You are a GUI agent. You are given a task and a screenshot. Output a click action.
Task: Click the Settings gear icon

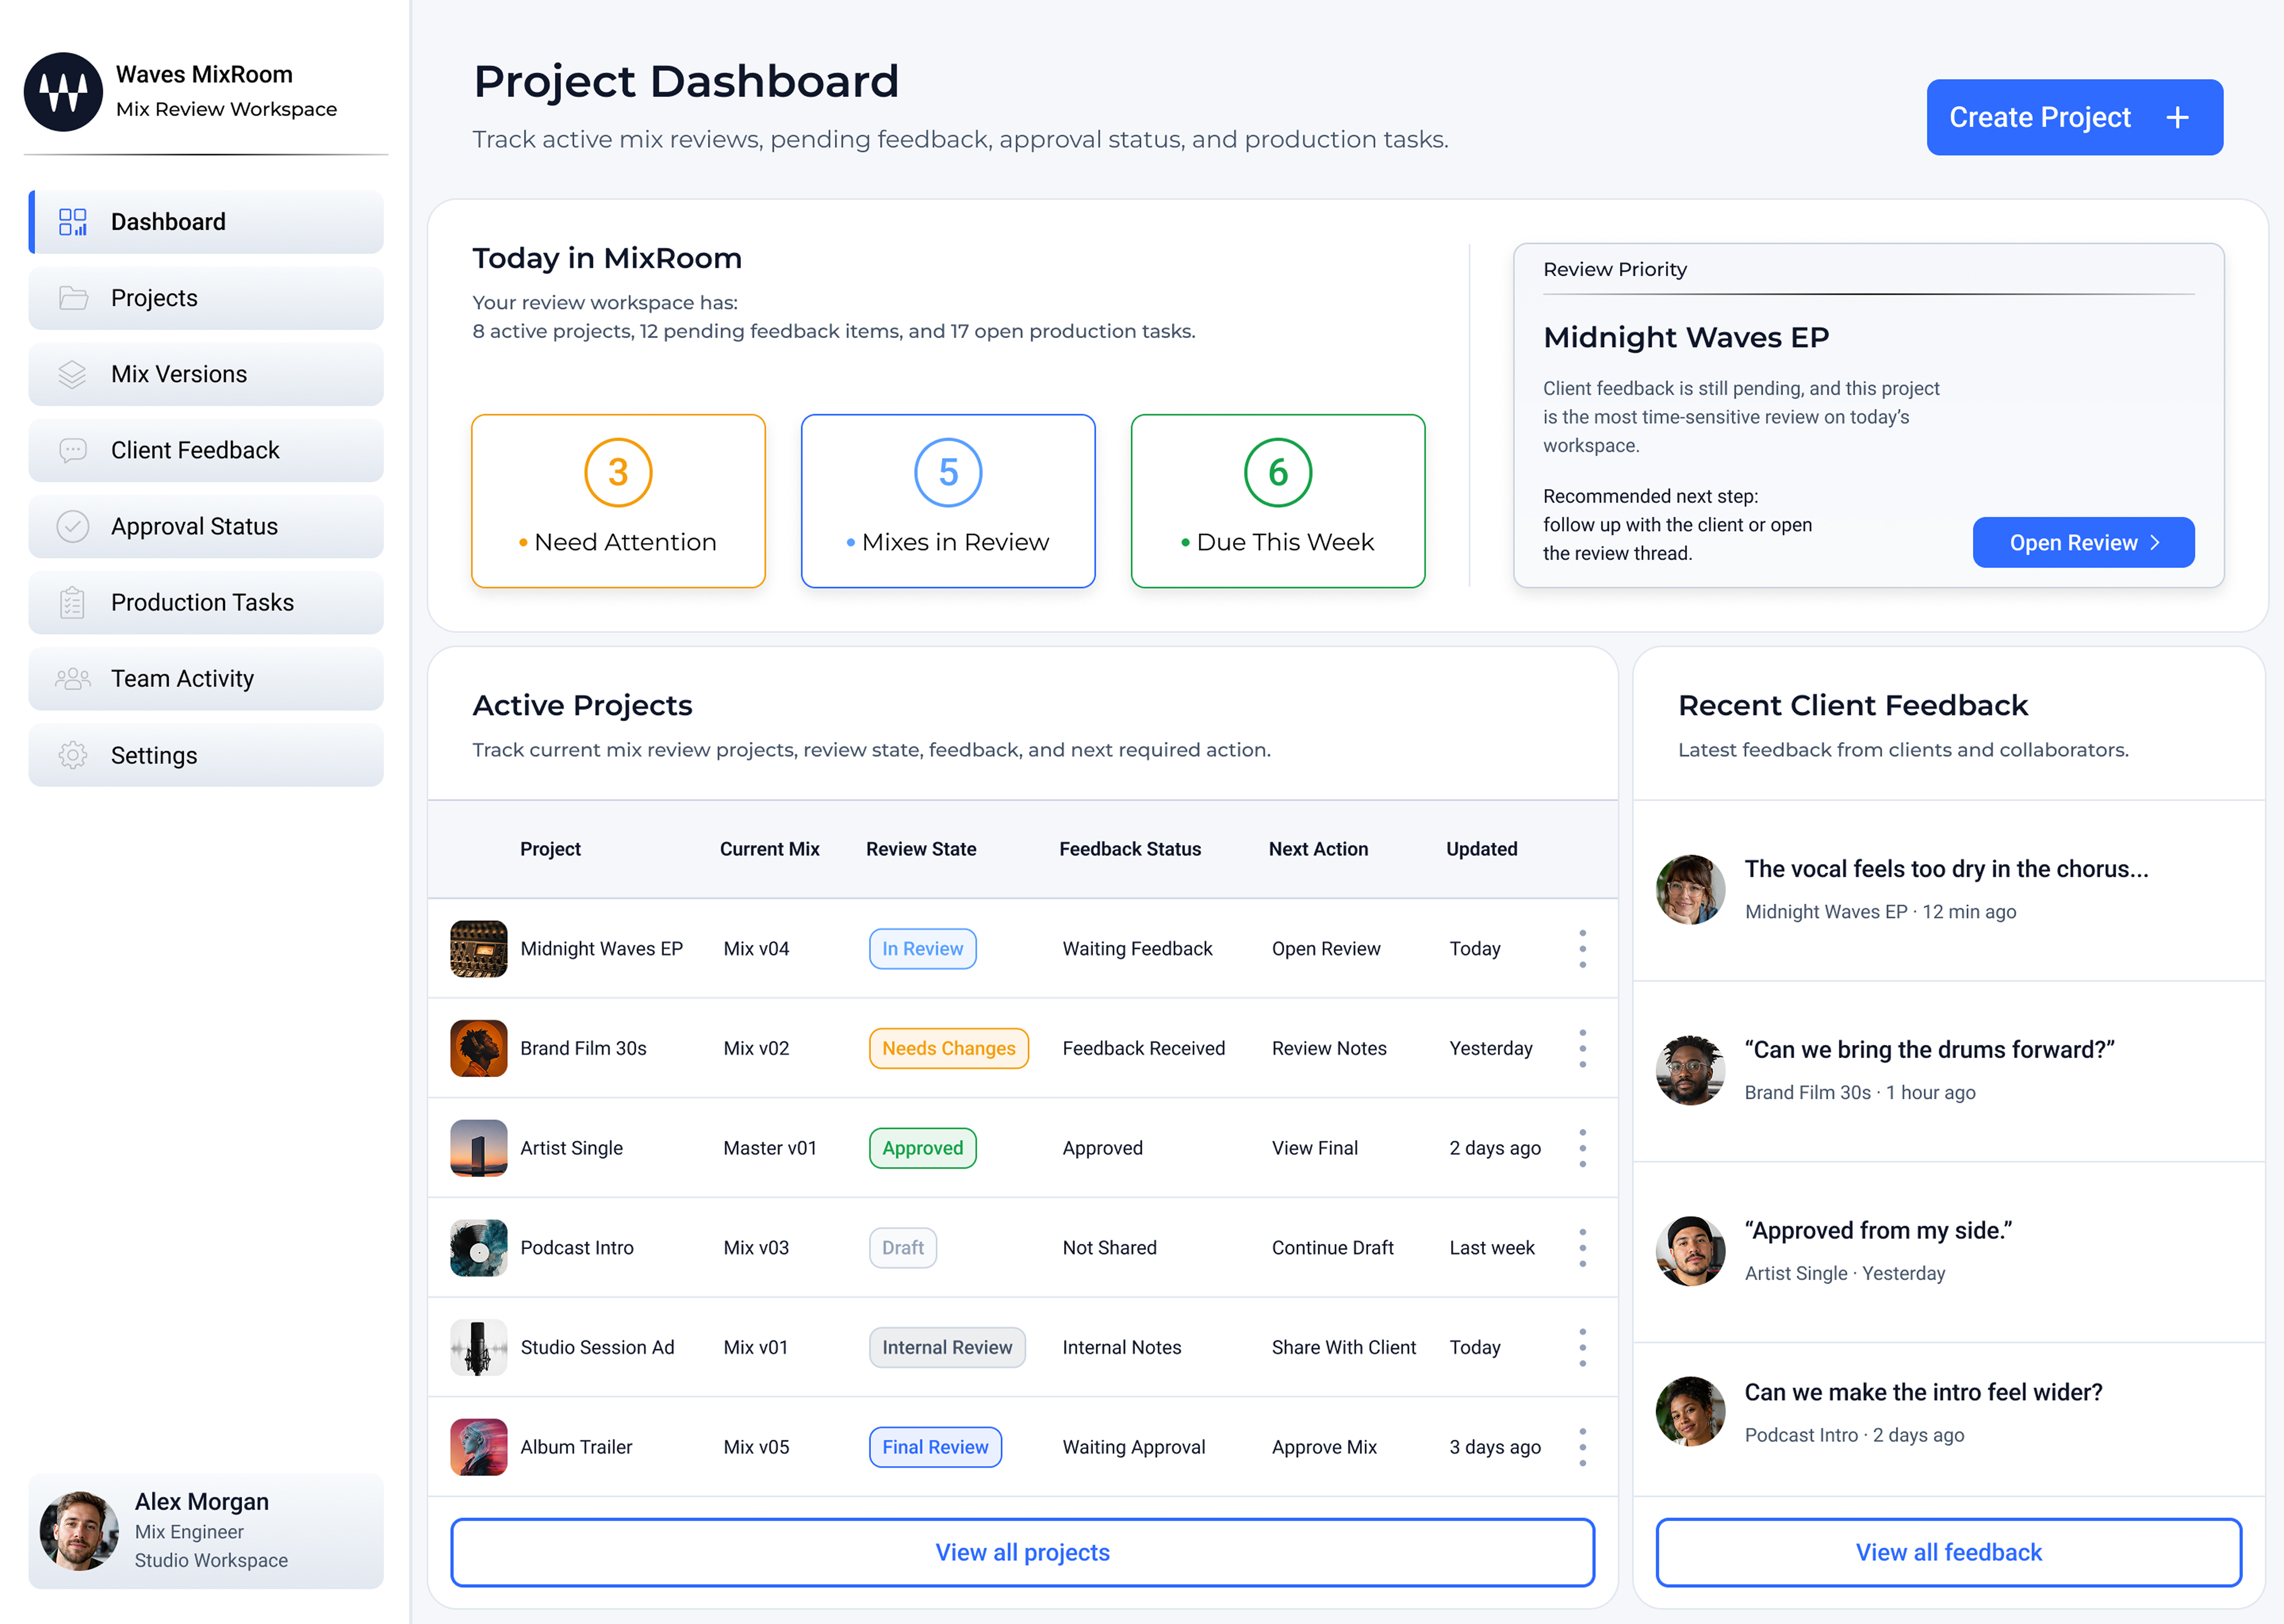pos(73,755)
